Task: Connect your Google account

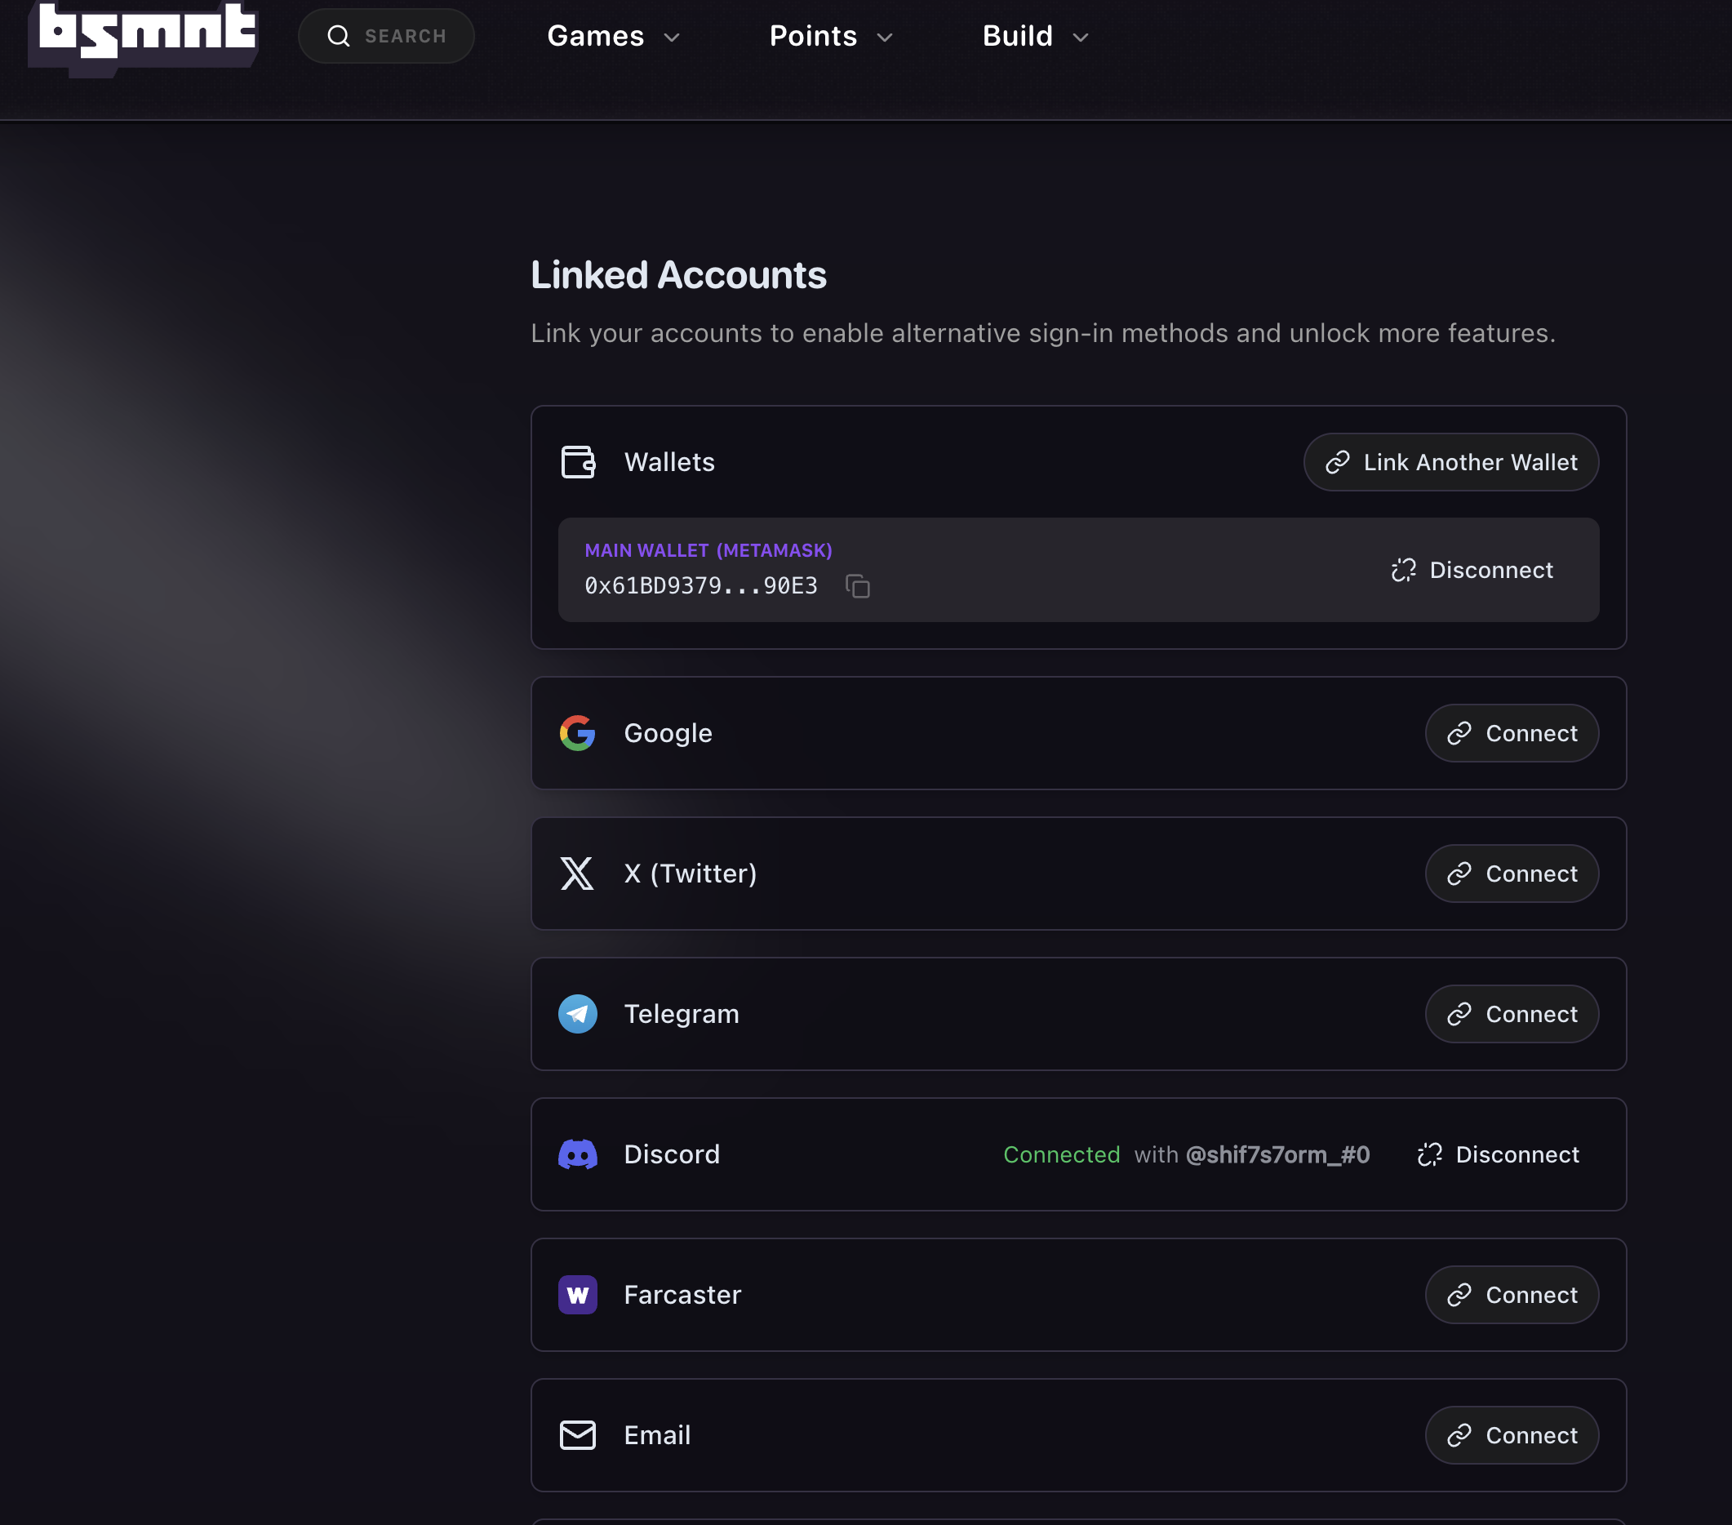Action: coord(1512,733)
